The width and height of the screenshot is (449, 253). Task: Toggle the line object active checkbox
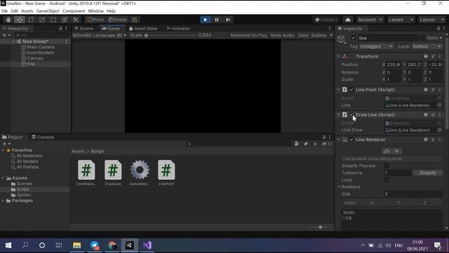(354, 38)
